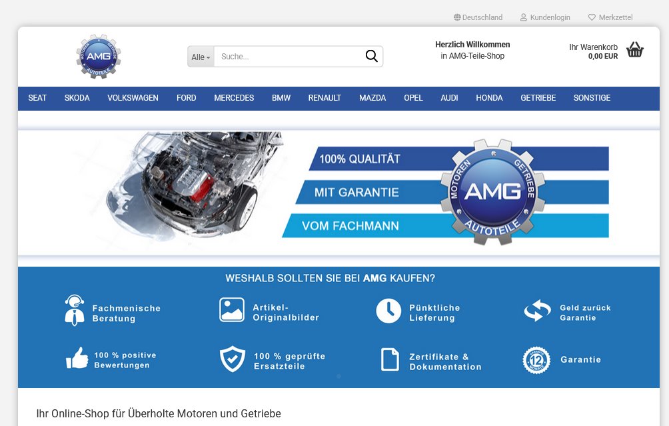Click the clock icon for Pünktliche Lieferung
Viewport: 669px width, 426px height.
388,311
